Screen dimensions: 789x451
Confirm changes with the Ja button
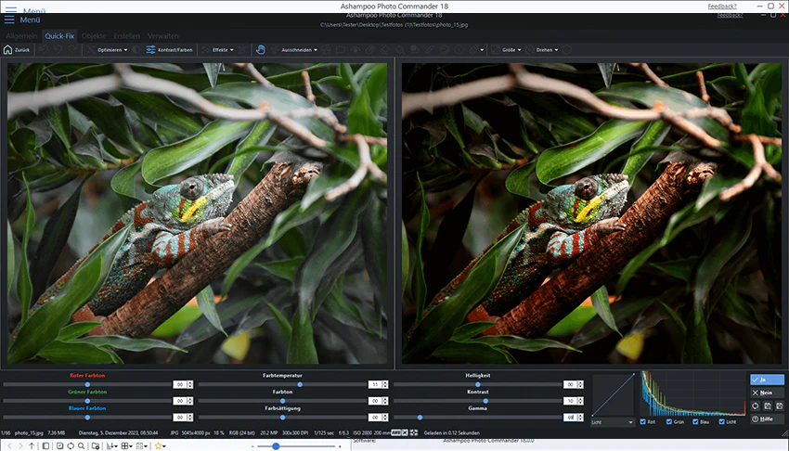coord(767,380)
